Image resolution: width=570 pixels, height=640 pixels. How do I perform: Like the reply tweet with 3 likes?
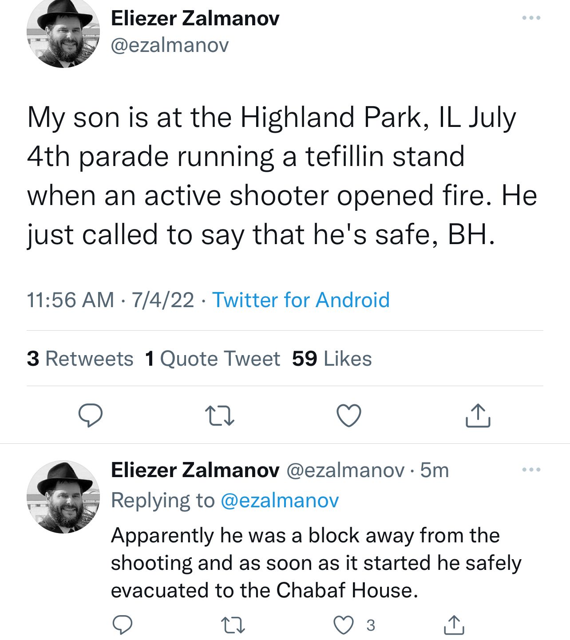[x=344, y=625]
